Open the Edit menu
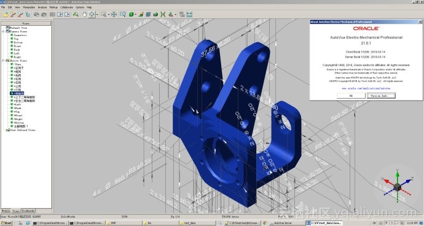Image resolution: width=424 pixels, height=226 pixels. click(10, 7)
